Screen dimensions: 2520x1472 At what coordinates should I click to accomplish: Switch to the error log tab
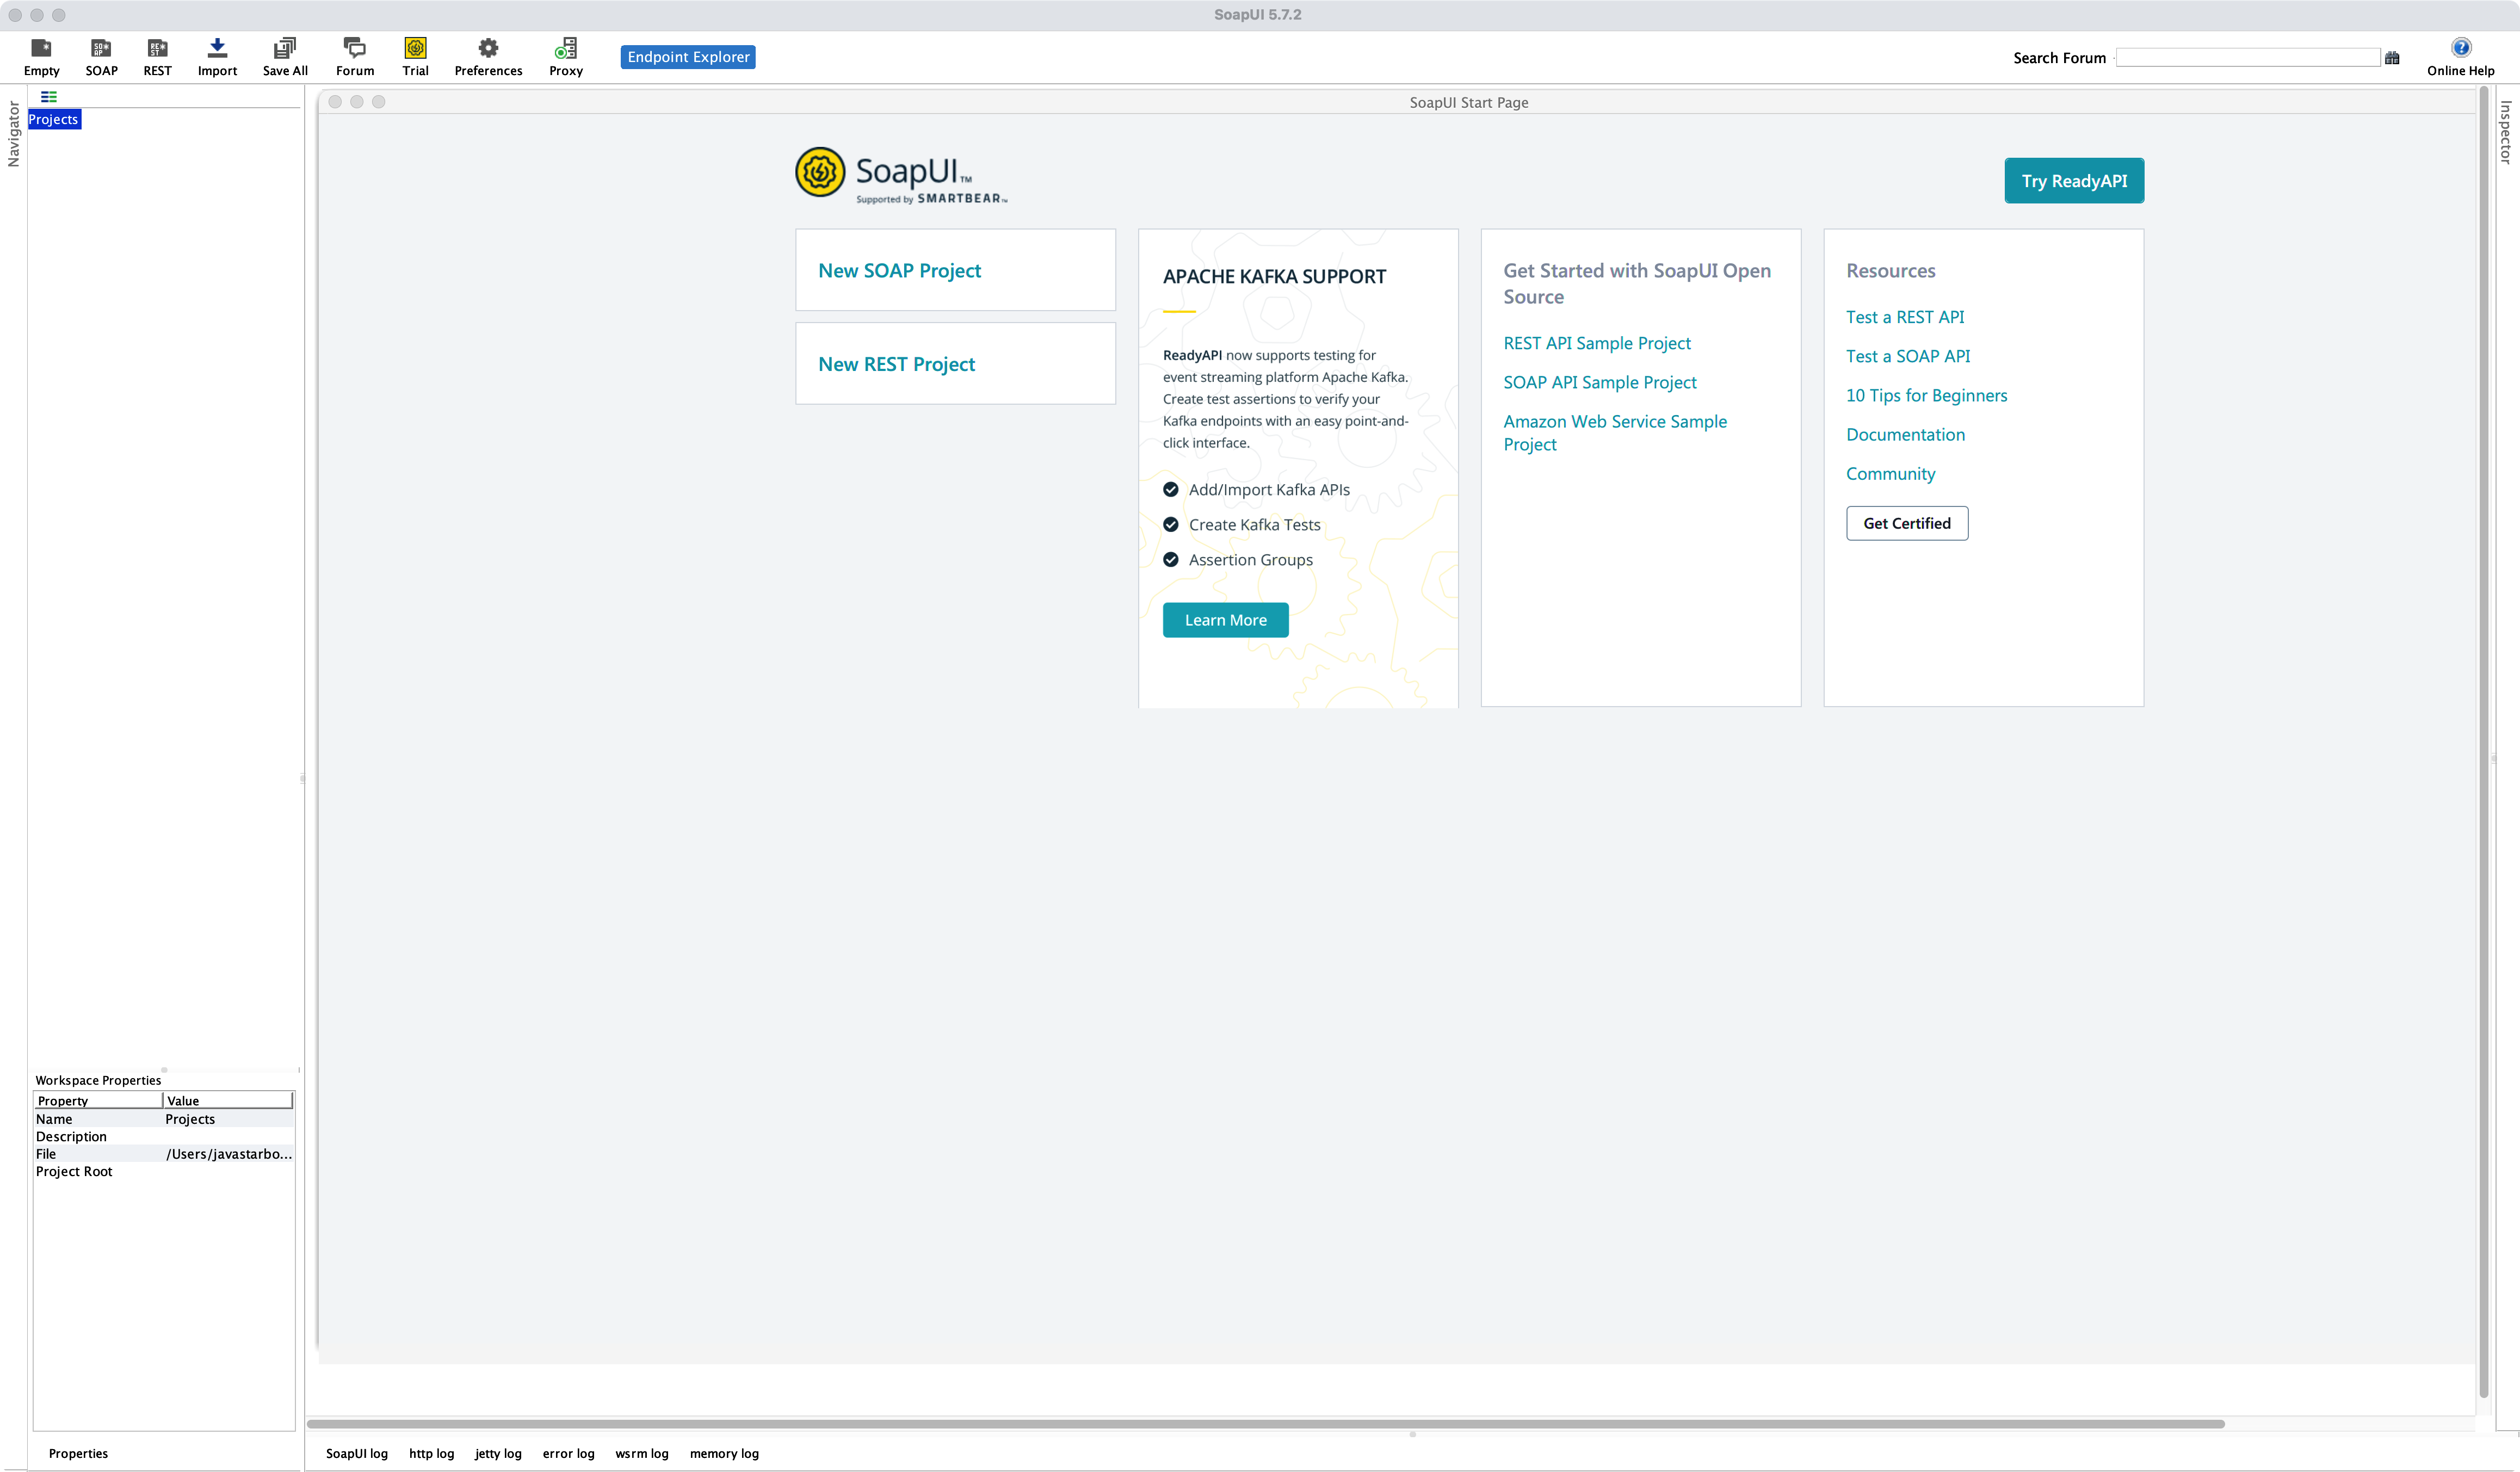tap(568, 1453)
